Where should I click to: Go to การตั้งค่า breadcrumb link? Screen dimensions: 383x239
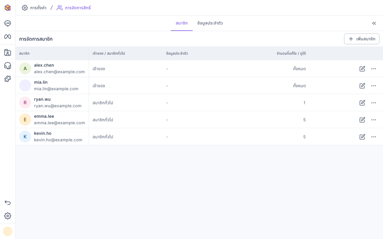(x=34, y=8)
